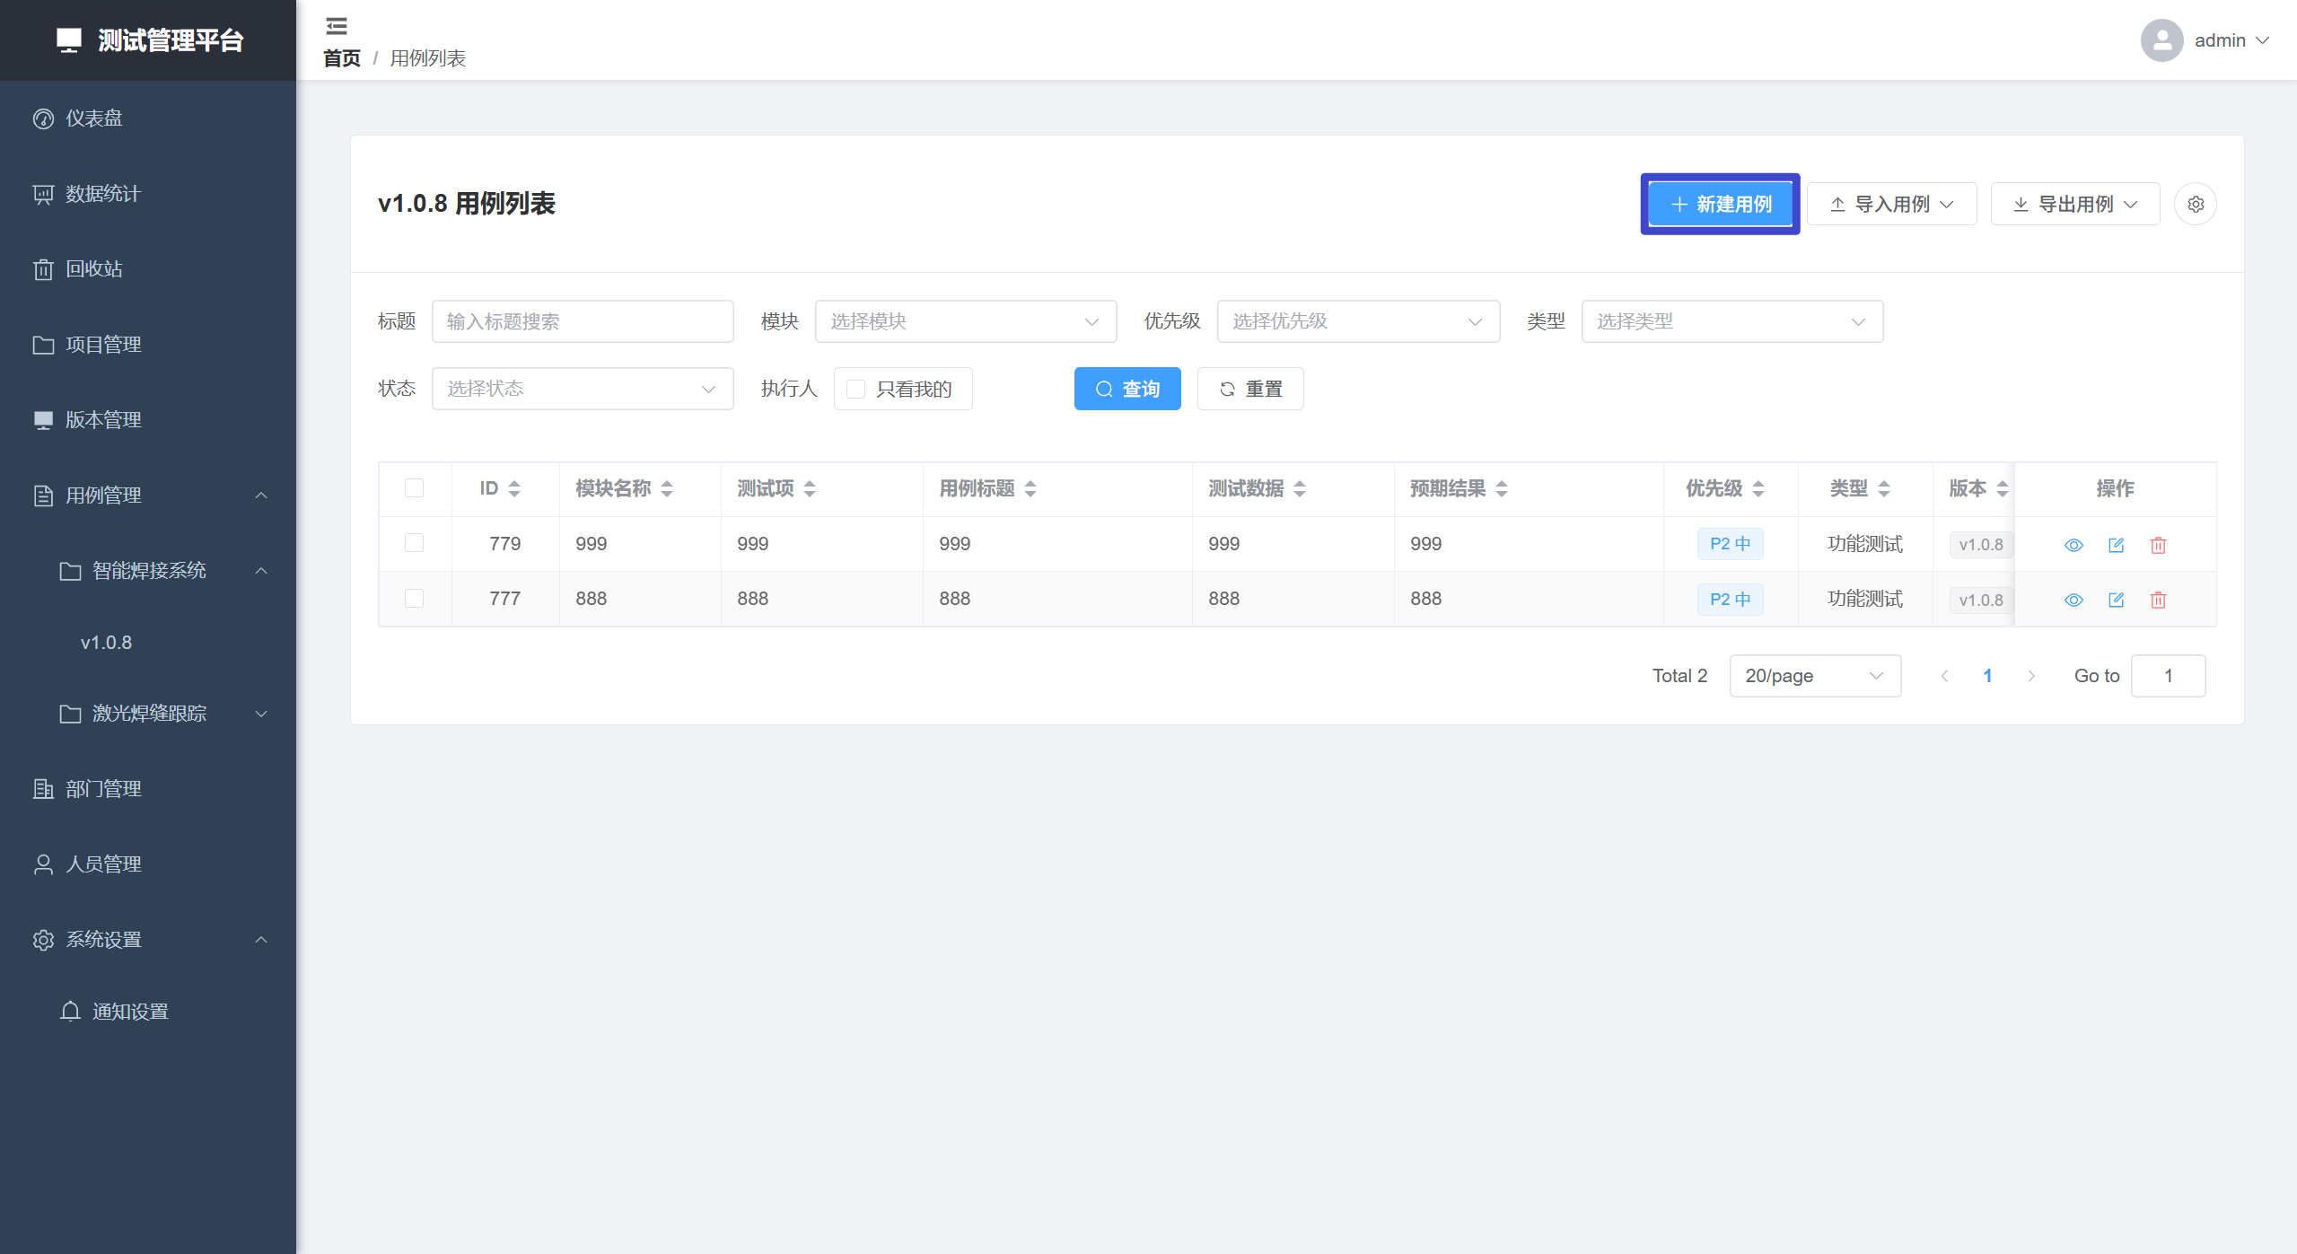Check the select-all header checkbox
Viewport: 2297px width, 1254px height.
tap(414, 488)
